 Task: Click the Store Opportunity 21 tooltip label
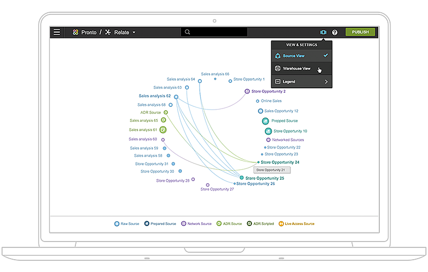click(x=272, y=170)
